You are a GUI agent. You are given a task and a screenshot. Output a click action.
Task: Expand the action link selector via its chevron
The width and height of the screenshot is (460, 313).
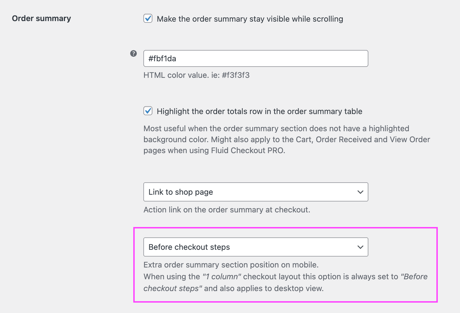click(360, 192)
